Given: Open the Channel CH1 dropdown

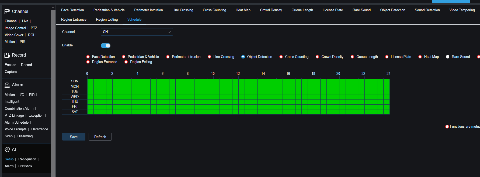Looking at the screenshot, I should [x=137, y=32].
